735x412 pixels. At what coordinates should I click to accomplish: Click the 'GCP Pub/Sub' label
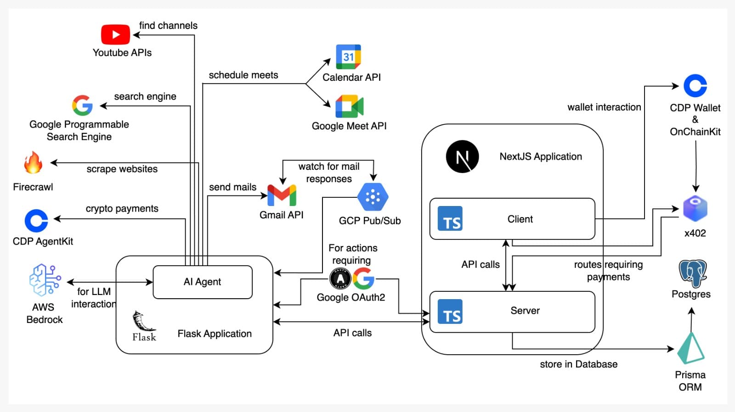coord(370,221)
